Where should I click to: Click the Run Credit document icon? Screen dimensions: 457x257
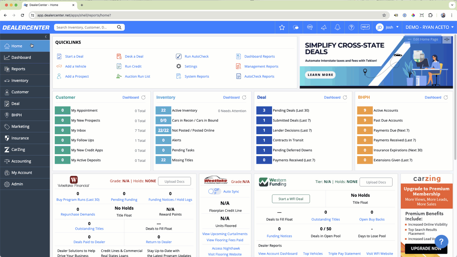[119, 66]
